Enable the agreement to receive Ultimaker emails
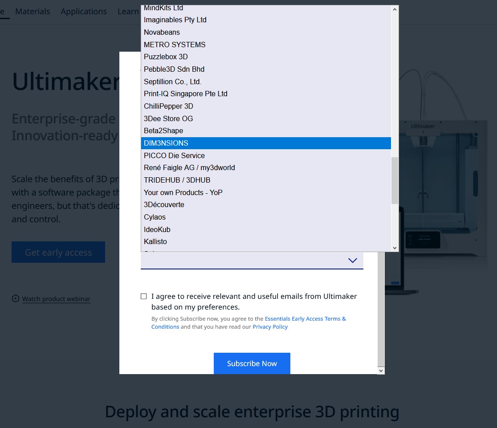Viewport: 497px width, 428px height. coord(143,296)
